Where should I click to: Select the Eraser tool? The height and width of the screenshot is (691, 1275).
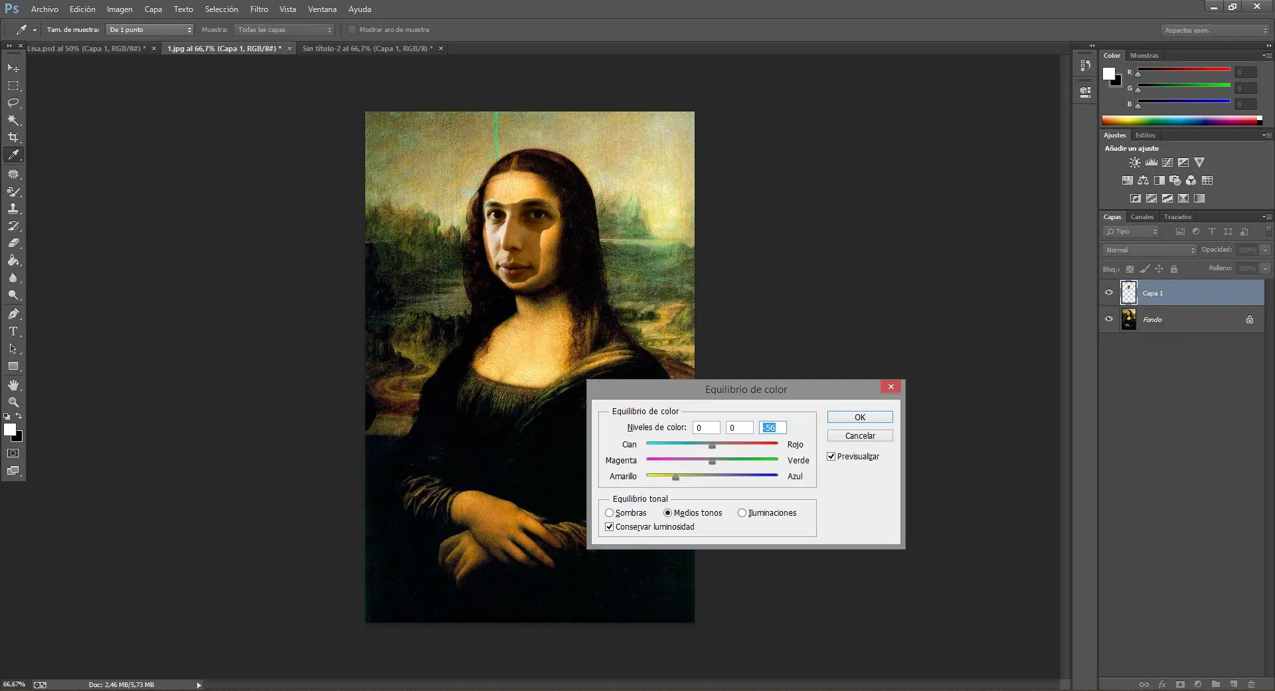13,243
